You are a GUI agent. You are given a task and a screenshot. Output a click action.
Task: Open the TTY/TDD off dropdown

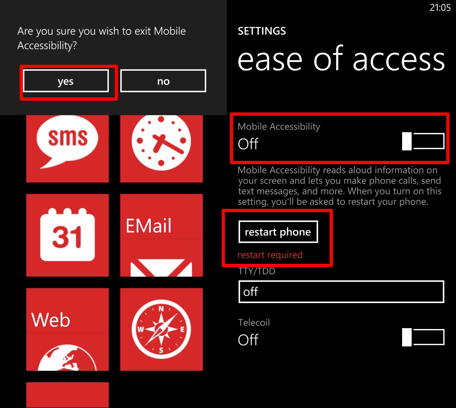[341, 292]
